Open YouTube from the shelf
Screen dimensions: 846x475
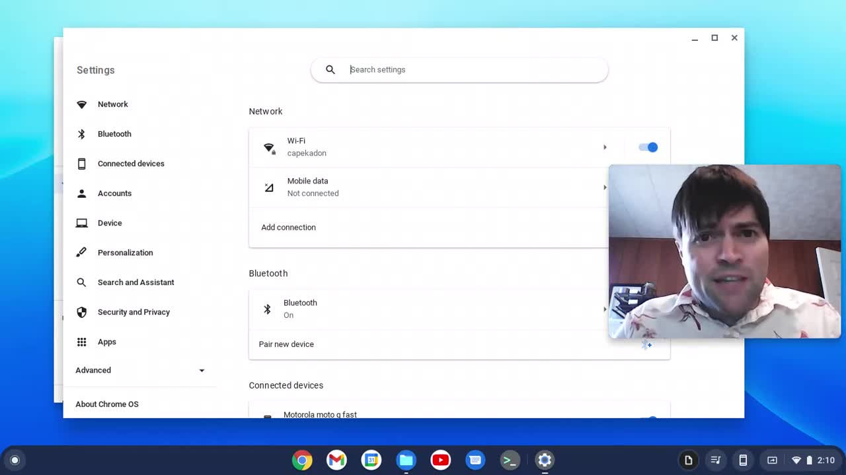coord(440,460)
